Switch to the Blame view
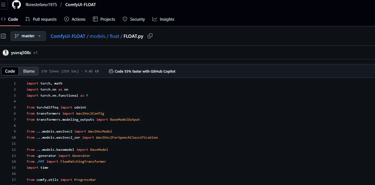Image resolution: width=375 pixels, height=185 pixels. (29, 71)
